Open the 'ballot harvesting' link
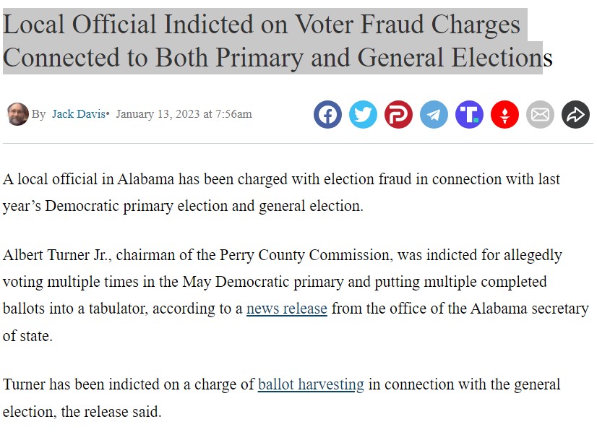The height and width of the screenshot is (435, 597). pyautogui.click(x=311, y=384)
